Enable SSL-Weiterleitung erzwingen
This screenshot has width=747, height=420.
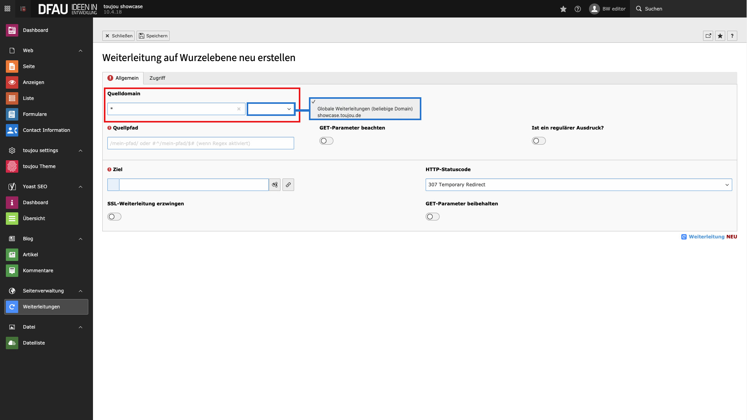click(114, 217)
